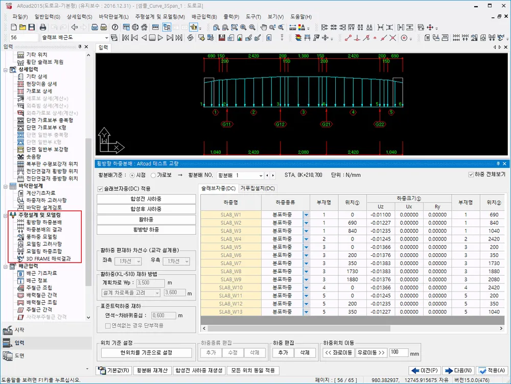Click the printer icon
511x384 pixels.
click(x=43, y=28)
